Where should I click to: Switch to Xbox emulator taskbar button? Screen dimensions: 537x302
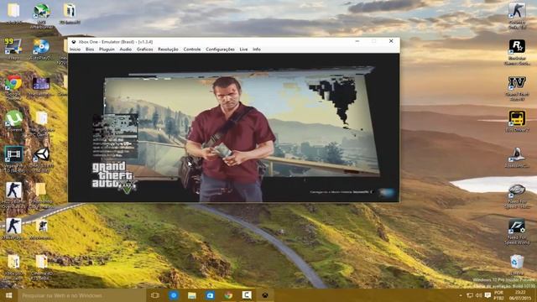coord(265,295)
